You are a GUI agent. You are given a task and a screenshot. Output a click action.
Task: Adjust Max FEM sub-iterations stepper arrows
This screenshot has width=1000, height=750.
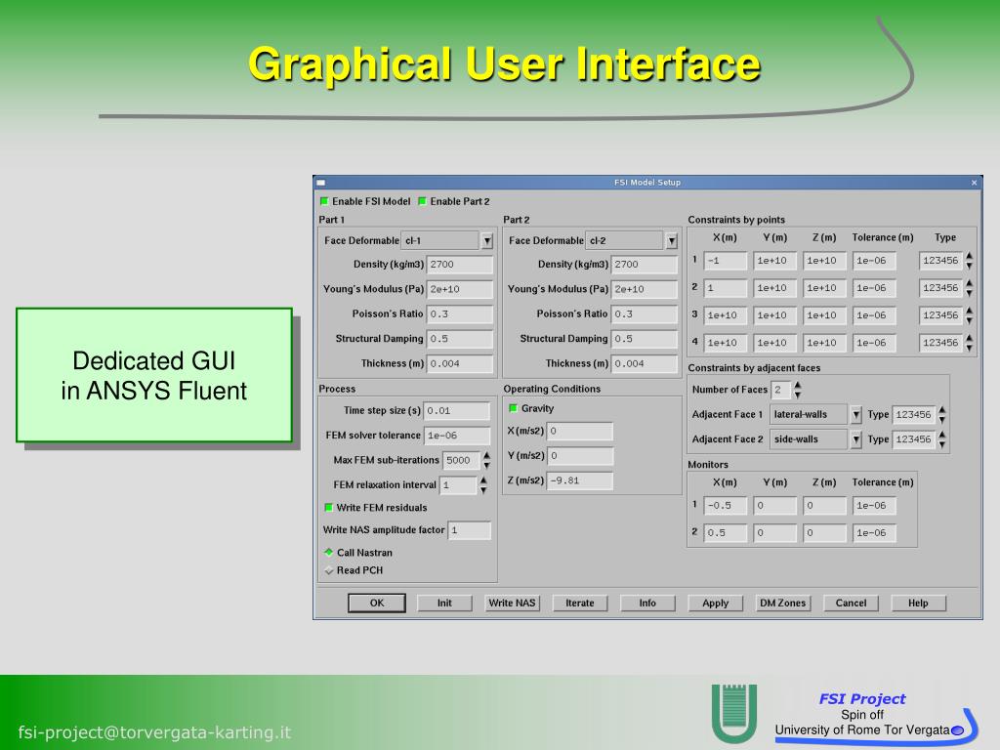point(486,460)
